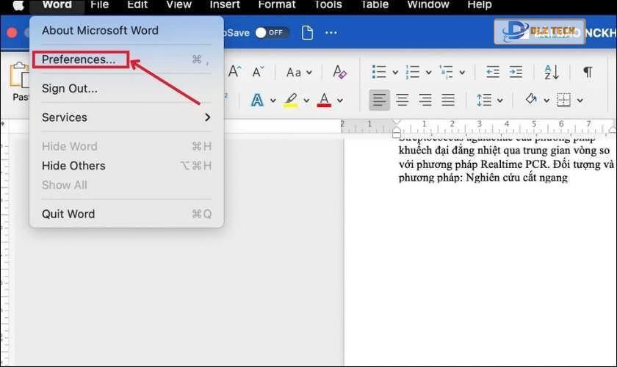This screenshot has width=617, height=367.
Task: Open the Text Effects dropdown arrow
Action: tap(273, 101)
